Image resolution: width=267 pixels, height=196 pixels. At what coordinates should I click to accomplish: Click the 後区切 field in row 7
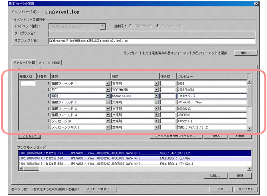coord(168,121)
